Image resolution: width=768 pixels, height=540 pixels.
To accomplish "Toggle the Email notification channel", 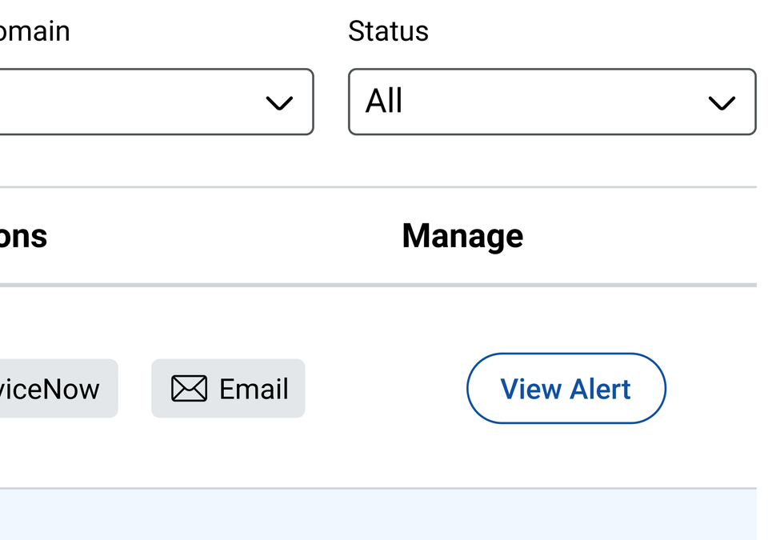I will [228, 388].
